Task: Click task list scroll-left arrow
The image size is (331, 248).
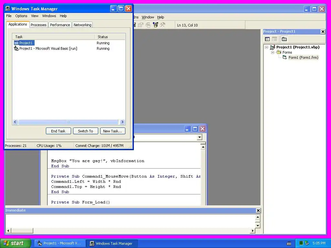Action: pyautogui.click(x=15, y=122)
